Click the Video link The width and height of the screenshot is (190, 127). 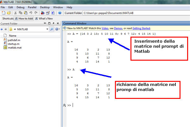pyautogui.click(x=105, y=28)
